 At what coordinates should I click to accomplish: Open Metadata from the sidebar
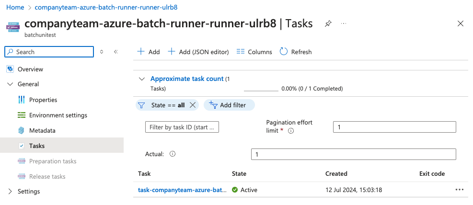tap(42, 131)
